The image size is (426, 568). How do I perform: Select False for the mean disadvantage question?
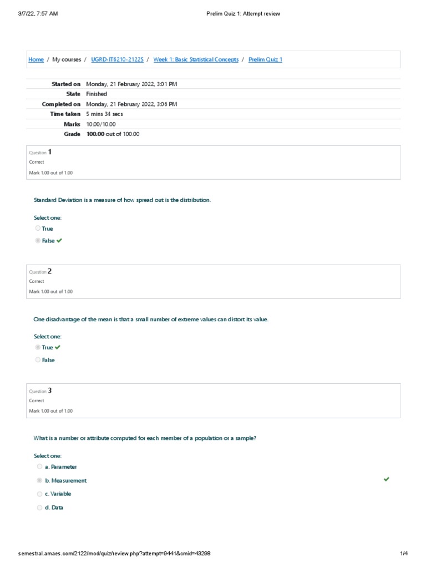coord(38,360)
